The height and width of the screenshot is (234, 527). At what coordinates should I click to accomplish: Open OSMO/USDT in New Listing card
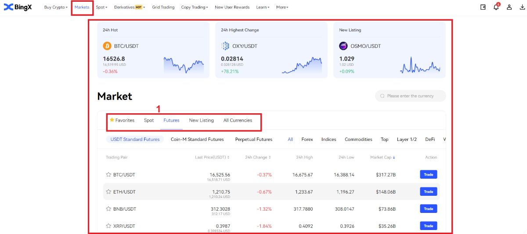[x=366, y=46]
